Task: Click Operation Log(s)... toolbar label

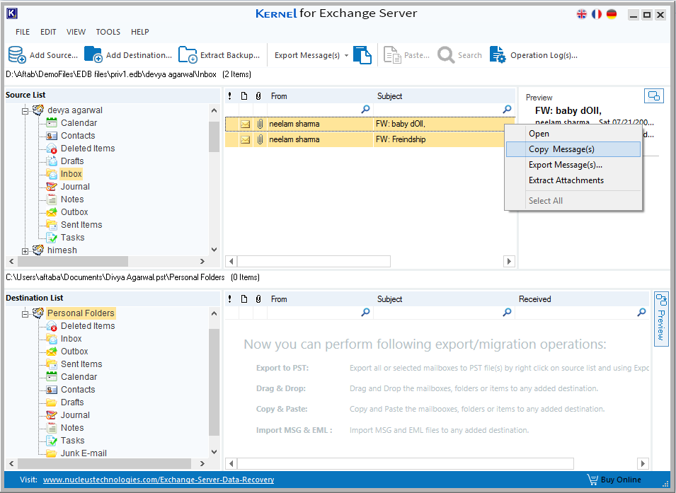Action: 544,55
